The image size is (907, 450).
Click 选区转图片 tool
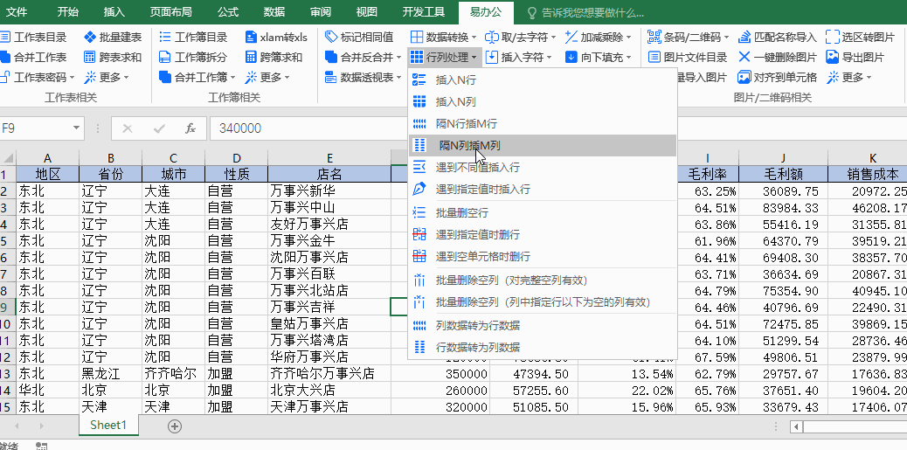pyautogui.click(x=860, y=37)
